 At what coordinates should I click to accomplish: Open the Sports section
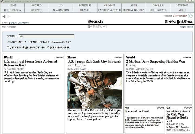coord(158,5)
